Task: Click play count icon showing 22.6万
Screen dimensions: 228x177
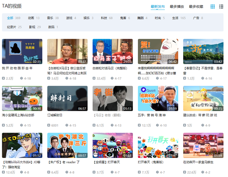Action: pos(184,172)
